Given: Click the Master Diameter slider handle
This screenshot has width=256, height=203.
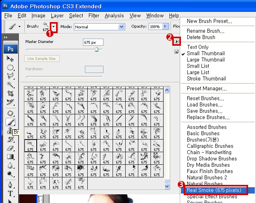Looking at the screenshot, I should [97, 49].
